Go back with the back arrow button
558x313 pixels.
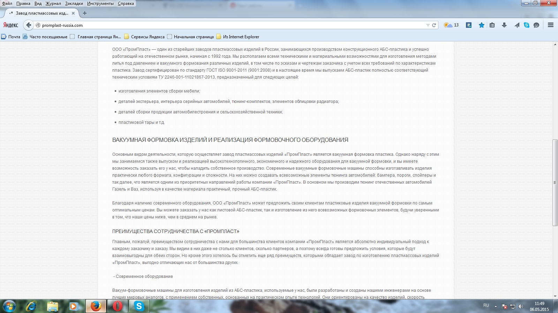29,25
